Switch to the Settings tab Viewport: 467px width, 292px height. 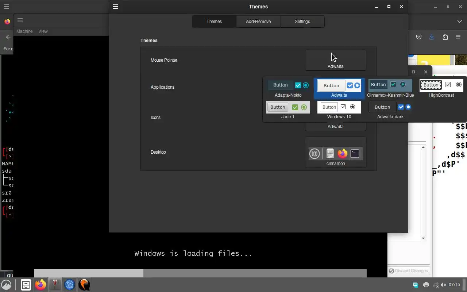[302, 22]
